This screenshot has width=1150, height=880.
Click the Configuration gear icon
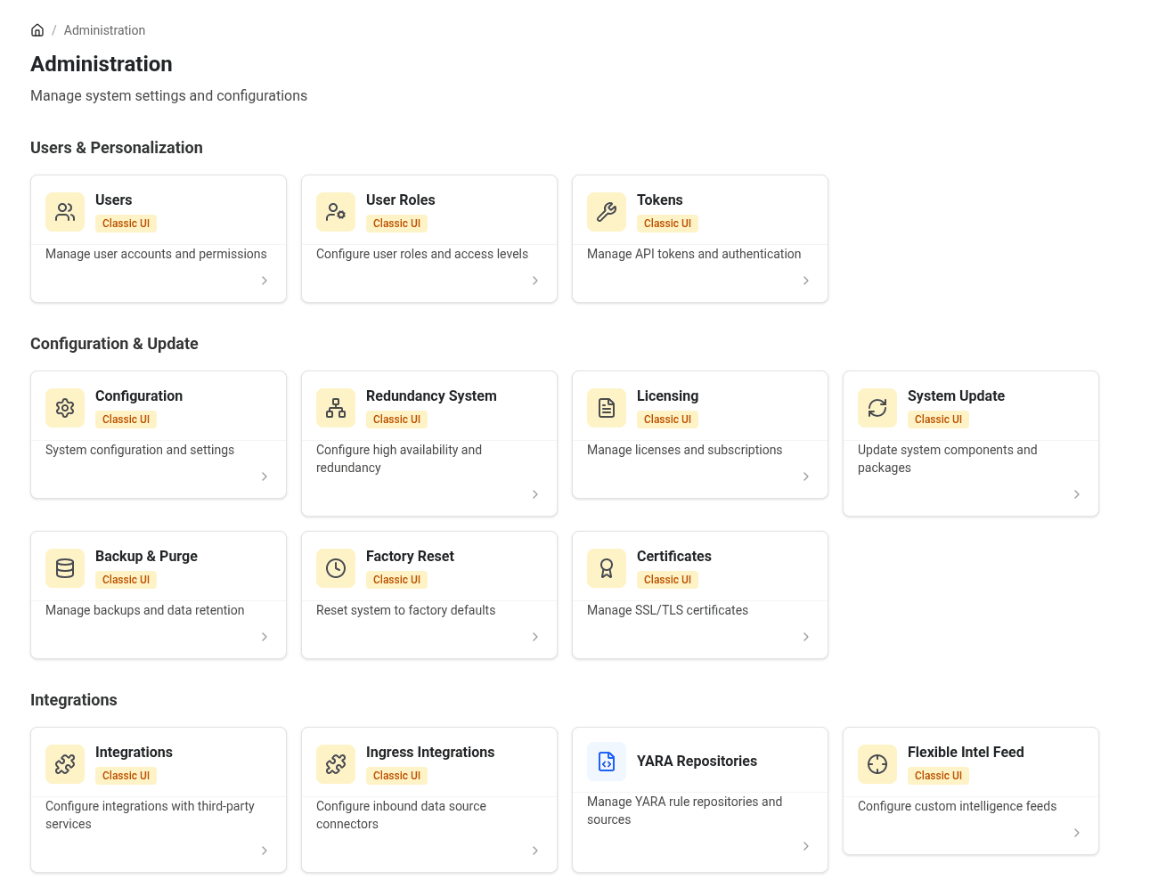click(x=65, y=408)
